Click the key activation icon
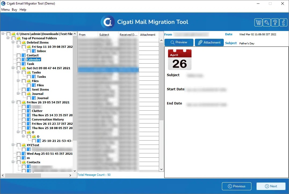This screenshot has height=194, width=289. click(x=267, y=22)
